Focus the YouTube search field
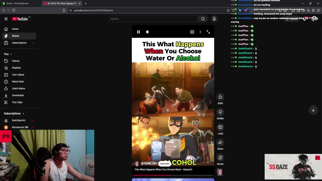322x181 pixels. click(153, 19)
